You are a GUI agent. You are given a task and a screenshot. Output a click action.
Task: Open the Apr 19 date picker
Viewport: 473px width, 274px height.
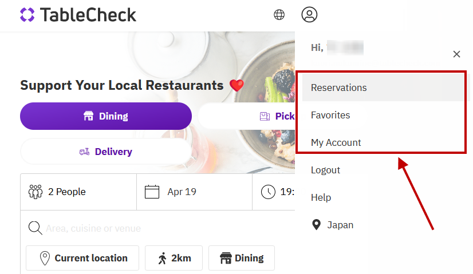click(194, 192)
